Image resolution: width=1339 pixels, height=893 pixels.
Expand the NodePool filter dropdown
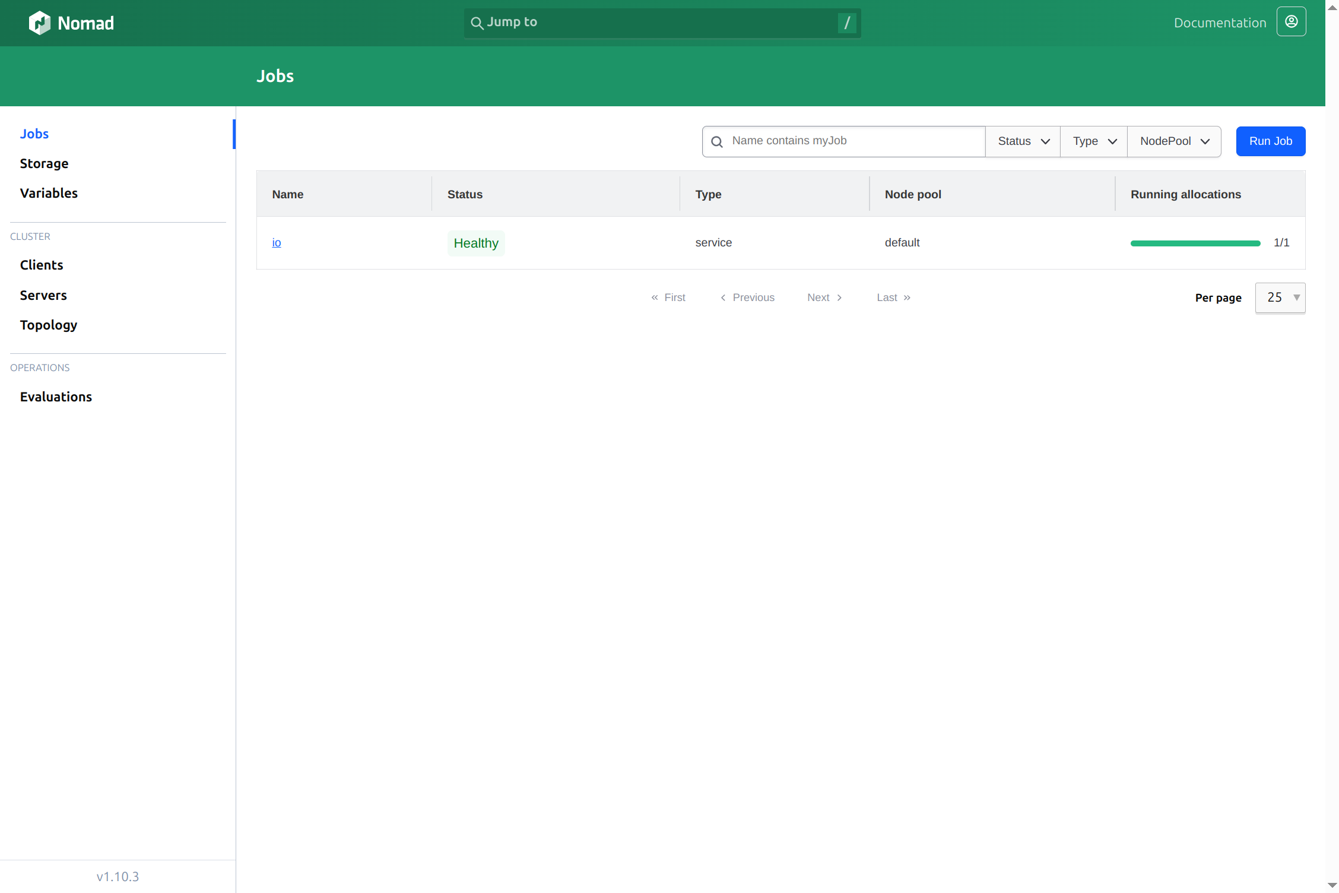1174,141
